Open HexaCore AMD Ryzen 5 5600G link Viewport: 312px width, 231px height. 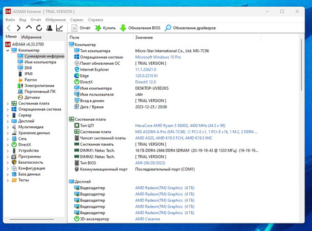pyautogui.click(x=180, y=126)
